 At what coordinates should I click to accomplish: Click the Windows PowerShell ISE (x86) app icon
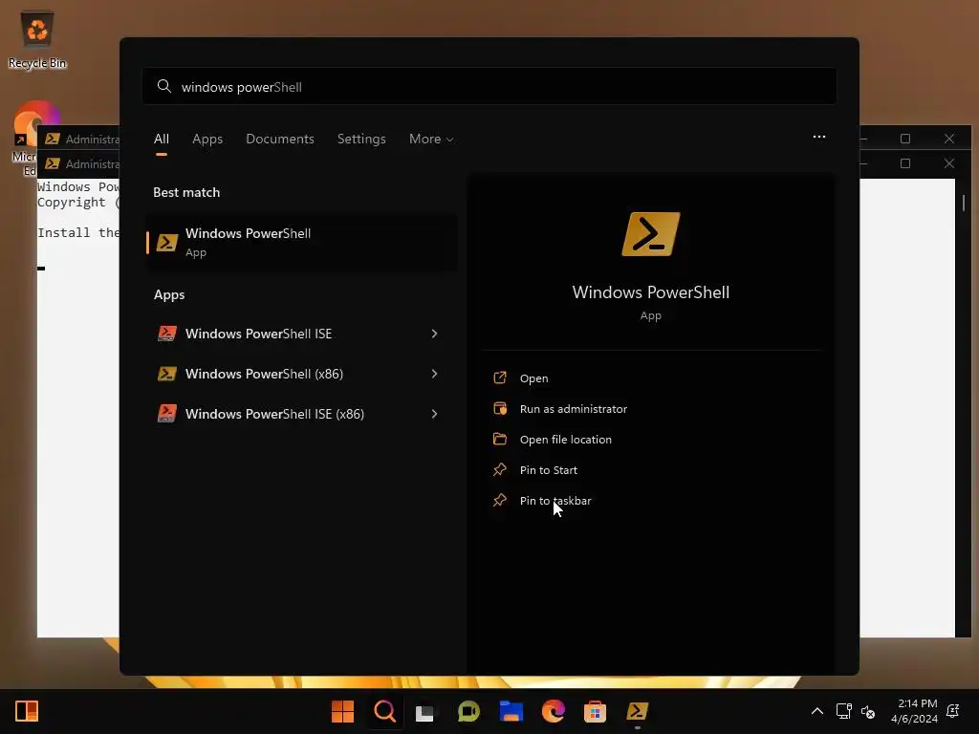click(166, 414)
